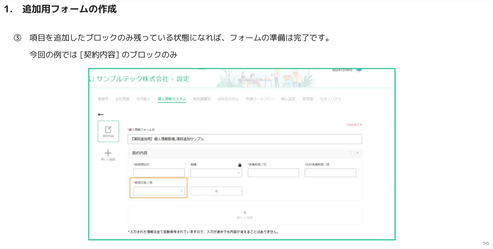This screenshot has width=493, height=249.
Task: Open the 職種 dropdown
Action: tap(216, 173)
